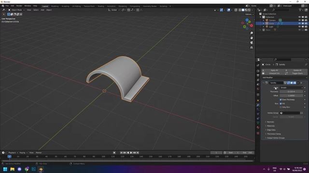Expand the Output Vertex Groups subpanel
The image size is (309, 173).
click(276, 138)
